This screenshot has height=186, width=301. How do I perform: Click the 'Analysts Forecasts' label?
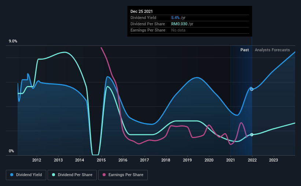272,50
